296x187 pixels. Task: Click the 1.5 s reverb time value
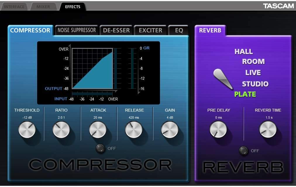[x=269, y=117]
